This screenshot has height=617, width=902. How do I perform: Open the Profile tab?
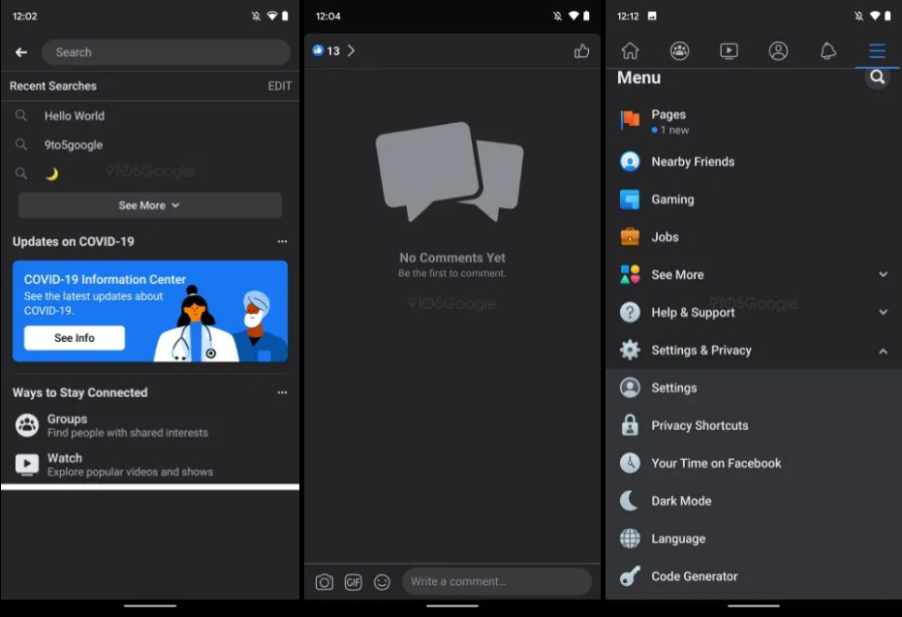[778, 51]
